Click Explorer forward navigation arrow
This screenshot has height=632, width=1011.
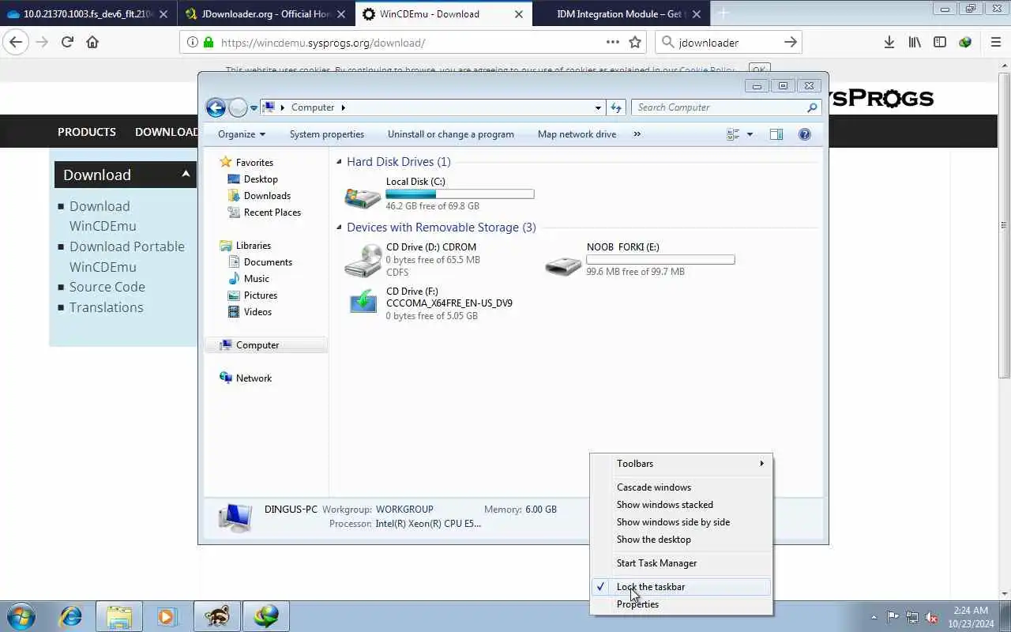238,107
